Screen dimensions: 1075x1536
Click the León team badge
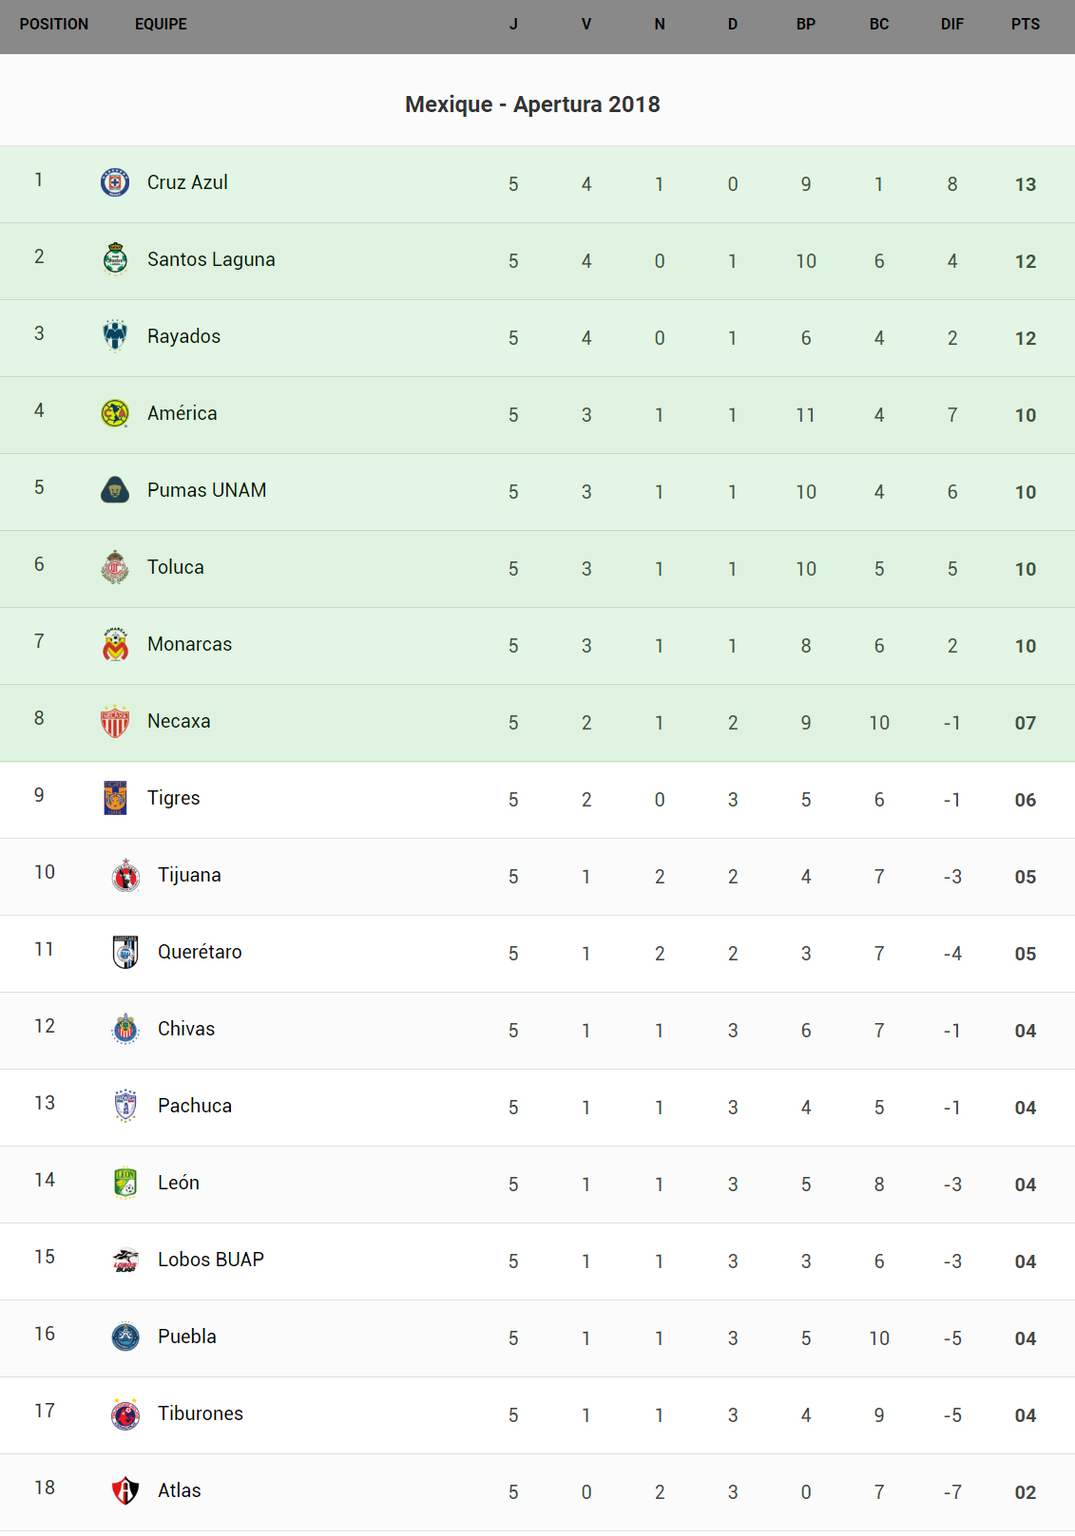pyautogui.click(x=125, y=1183)
